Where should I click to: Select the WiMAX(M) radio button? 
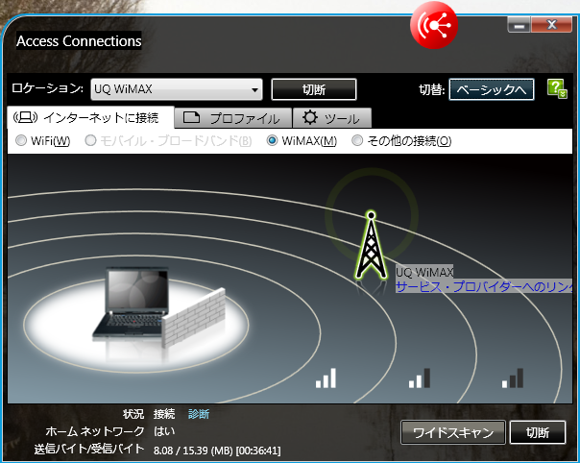(x=273, y=140)
